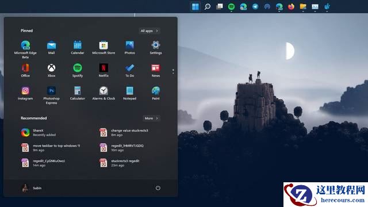368x207 pixels.
Task: Open Task View on the taskbar
Action: [220, 6]
